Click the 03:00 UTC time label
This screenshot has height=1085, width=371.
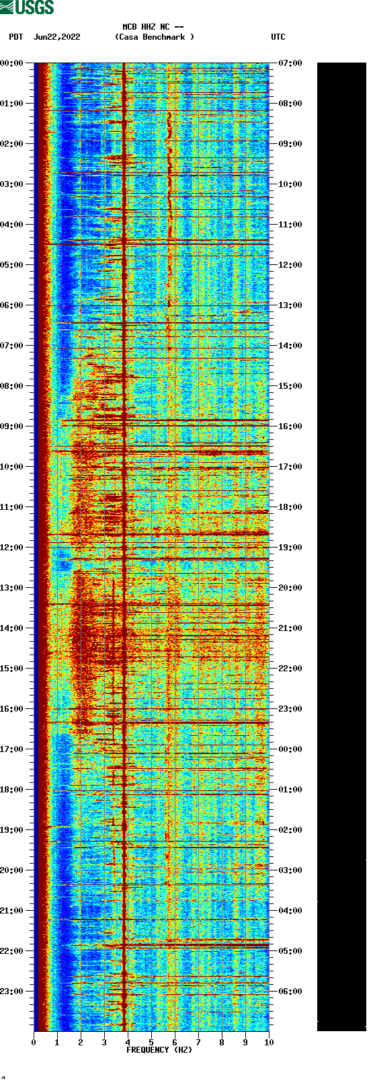click(290, 870)
